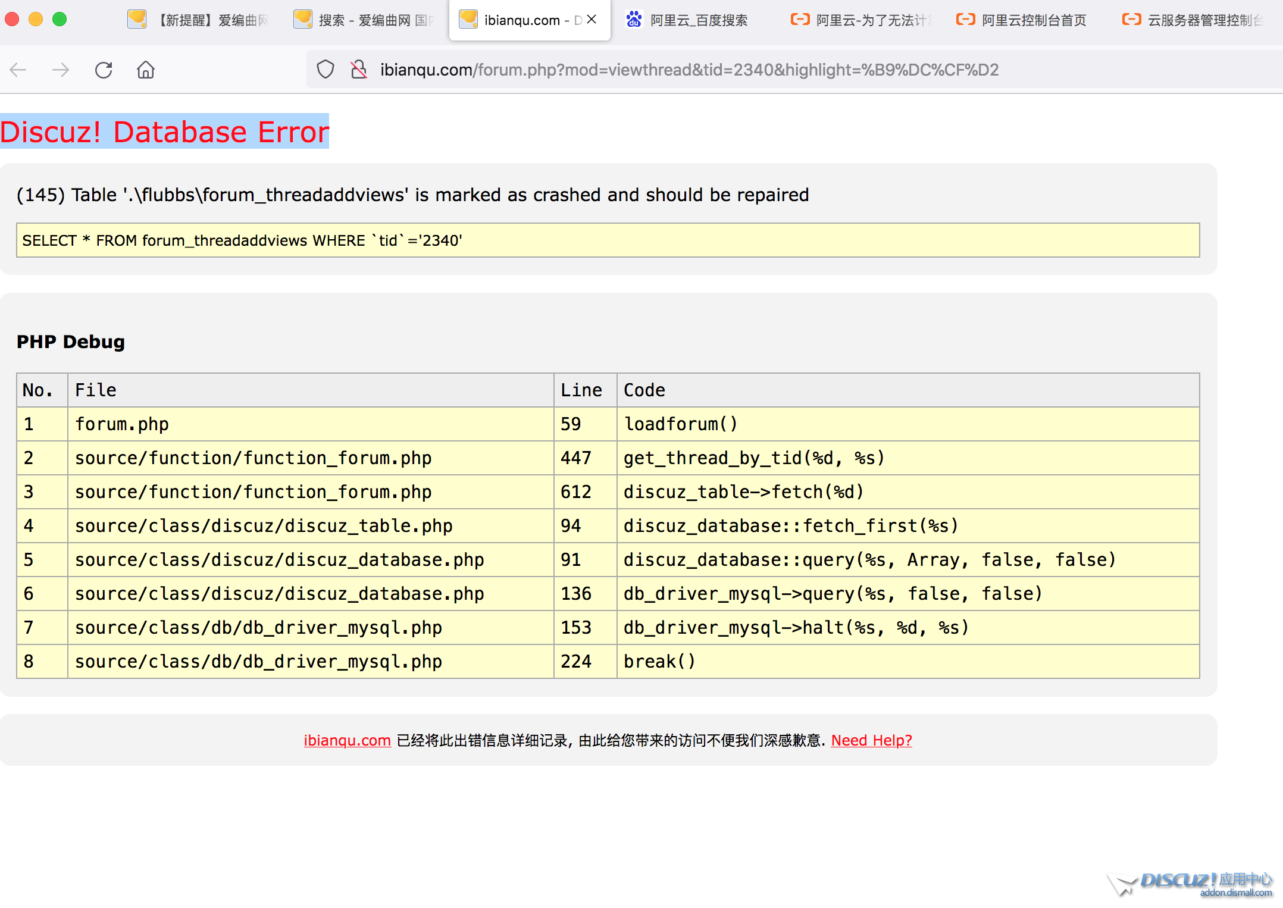Open the 阿里云-为了无法计算 tab

click(x=862, y=20)
